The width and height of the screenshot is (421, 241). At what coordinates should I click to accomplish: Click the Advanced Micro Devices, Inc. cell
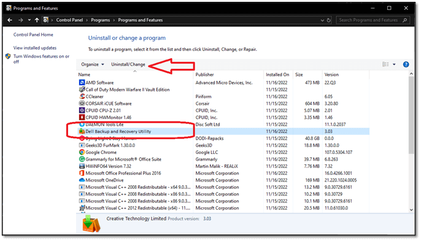(224, 82)
